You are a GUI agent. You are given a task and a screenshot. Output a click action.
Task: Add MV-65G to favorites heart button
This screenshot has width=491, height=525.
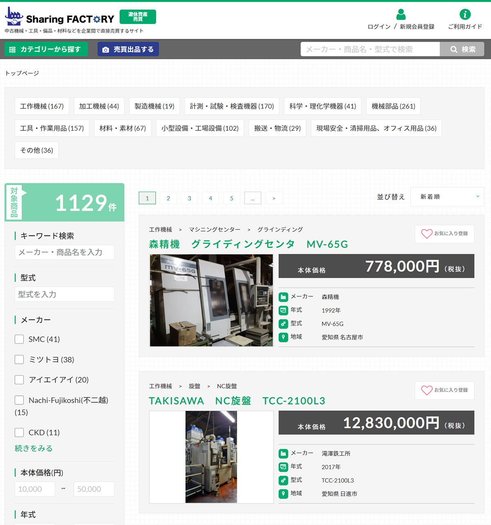pyautogui.click(x=445, y=234)
